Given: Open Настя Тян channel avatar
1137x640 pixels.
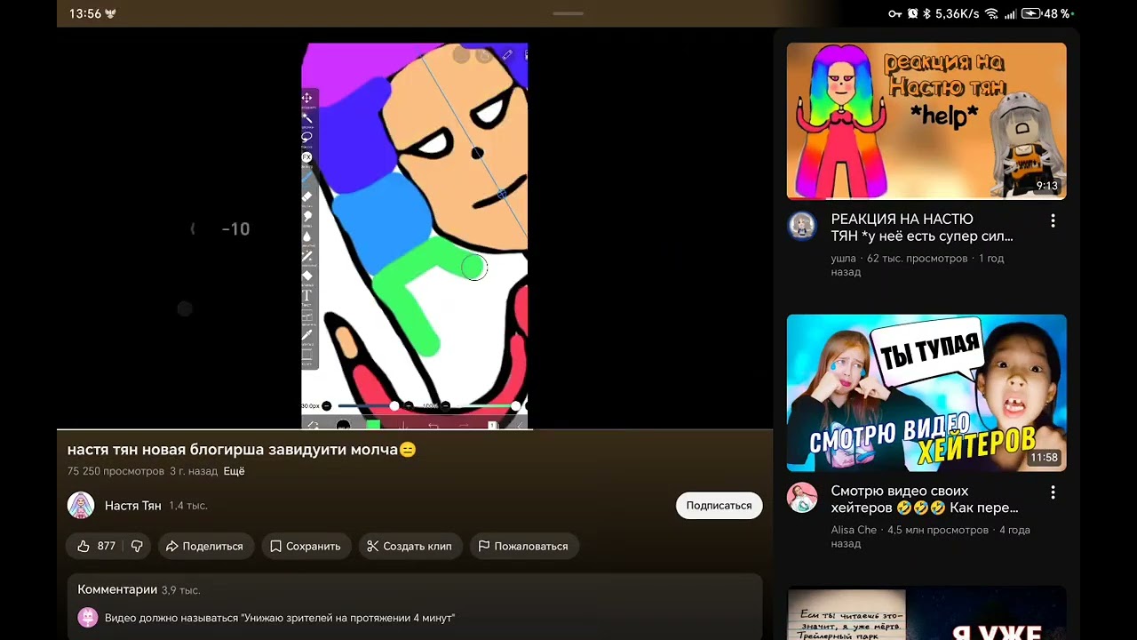Looking at the screenshot, I should 81,505.
